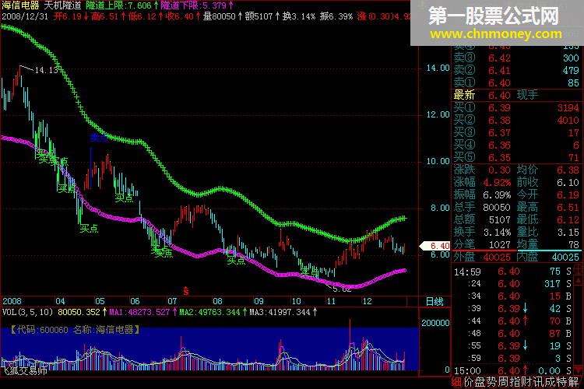
Task: Switch to the 势 tab
Action: [491, 382]
